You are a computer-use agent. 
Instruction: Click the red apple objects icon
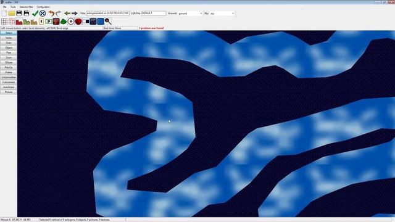78,22
